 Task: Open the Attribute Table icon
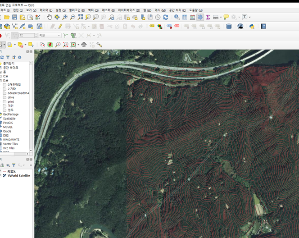coord(185,17)
